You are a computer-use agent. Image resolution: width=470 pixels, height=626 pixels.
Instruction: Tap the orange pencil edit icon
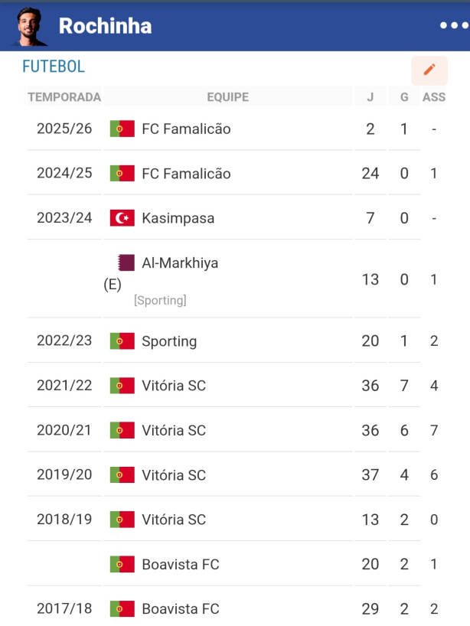[x=429, y=70]
